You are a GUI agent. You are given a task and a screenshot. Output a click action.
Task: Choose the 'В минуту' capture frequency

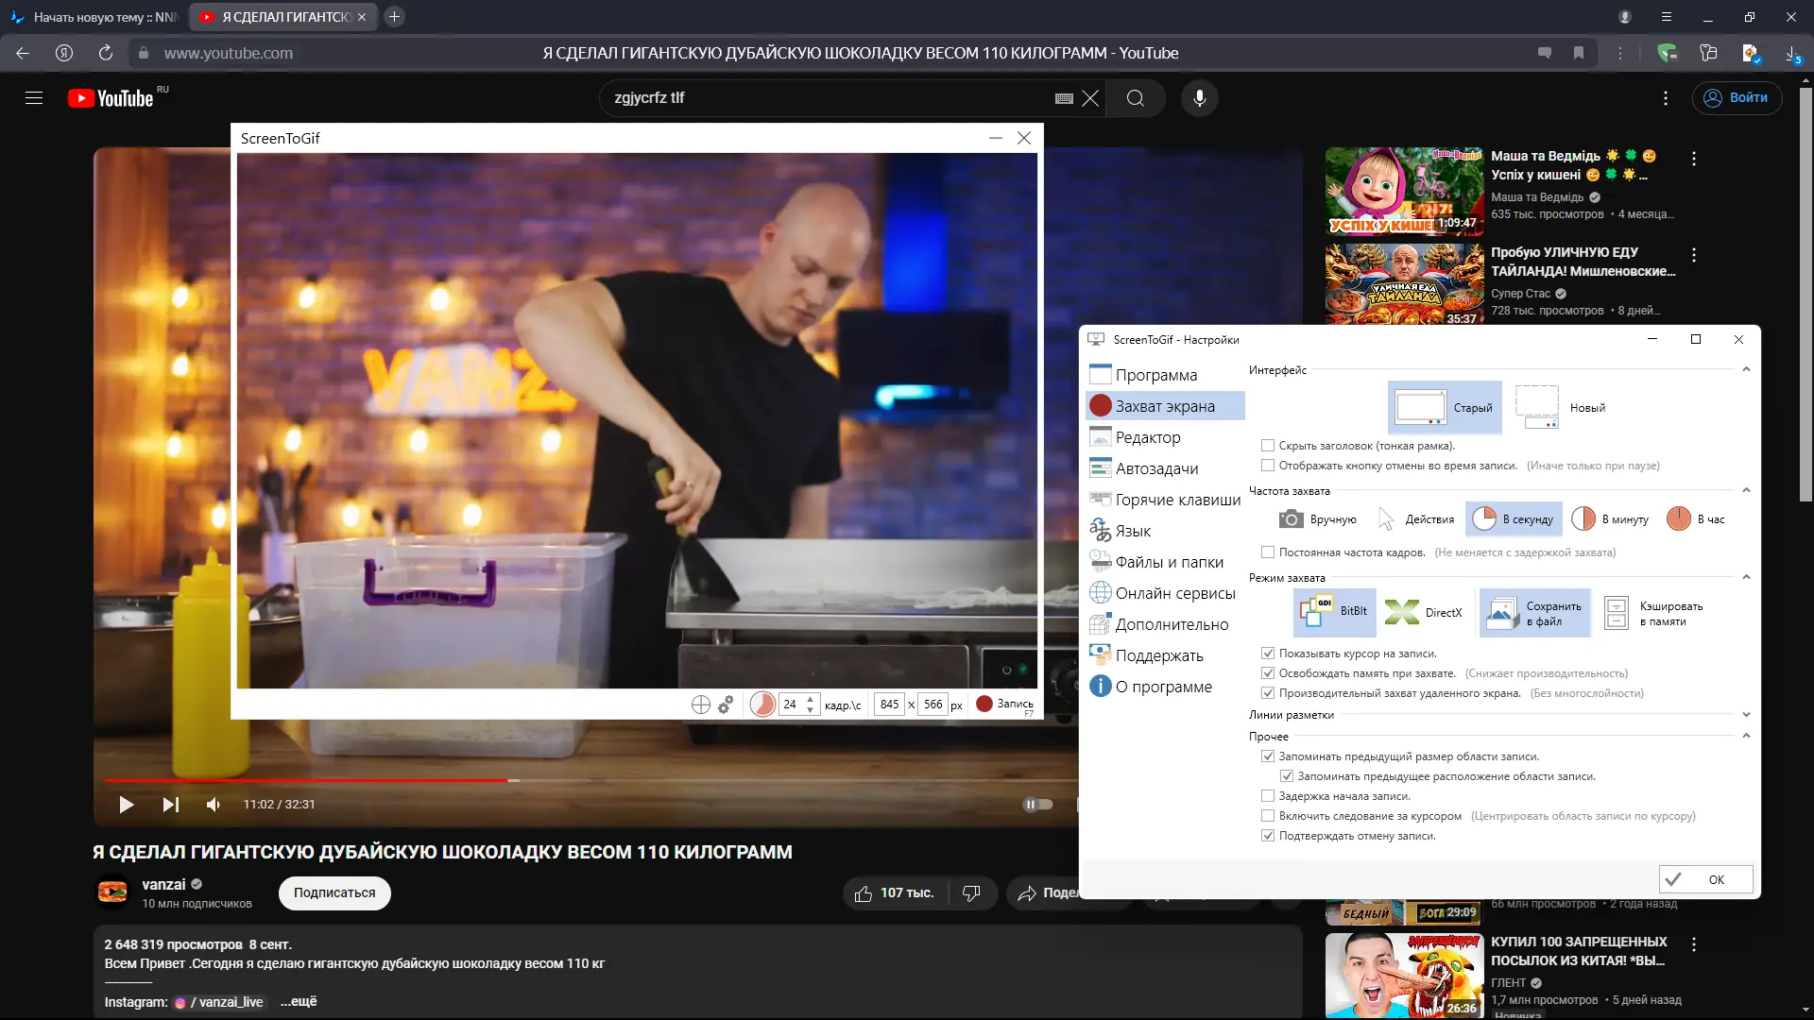(1610, 519)
